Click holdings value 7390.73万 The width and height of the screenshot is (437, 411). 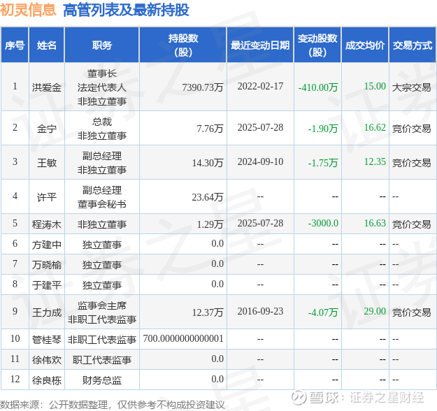[203, 87]
